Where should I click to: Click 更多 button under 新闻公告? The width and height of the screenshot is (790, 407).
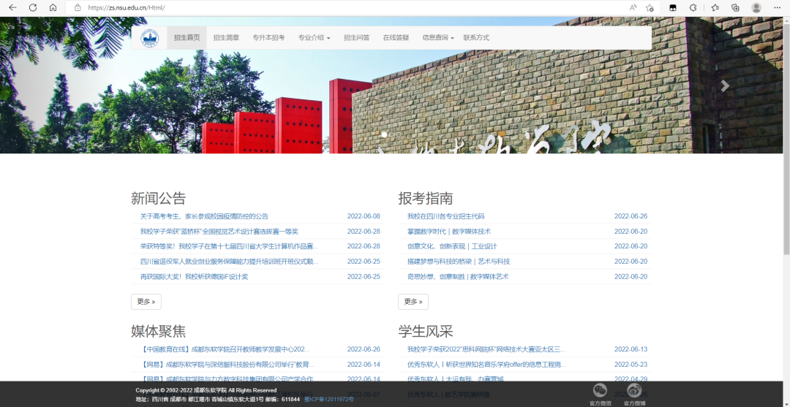coord(146,302)
